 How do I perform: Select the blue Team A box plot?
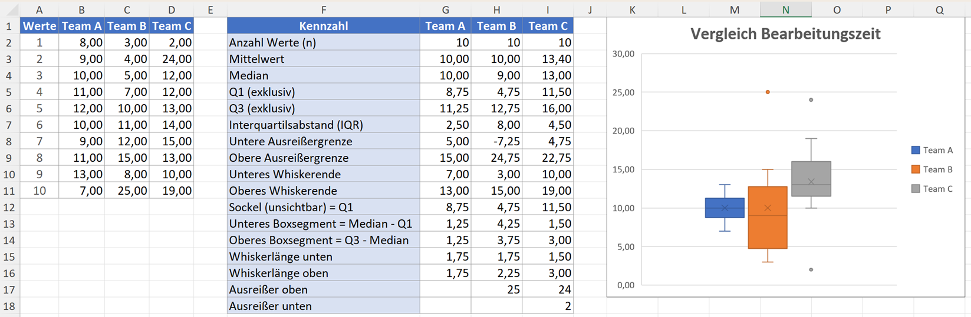tap(725, 208)
